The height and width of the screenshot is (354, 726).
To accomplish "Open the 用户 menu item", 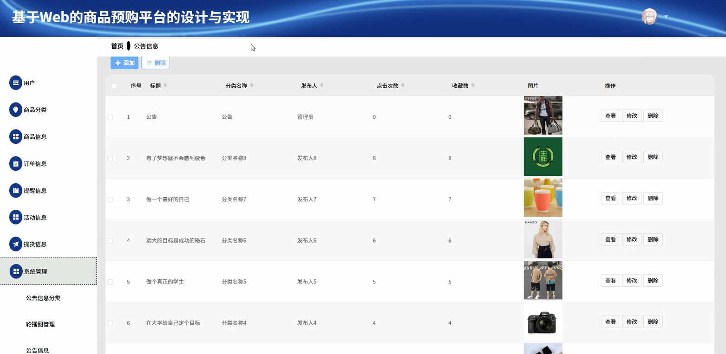I will [x=48, y=83].
